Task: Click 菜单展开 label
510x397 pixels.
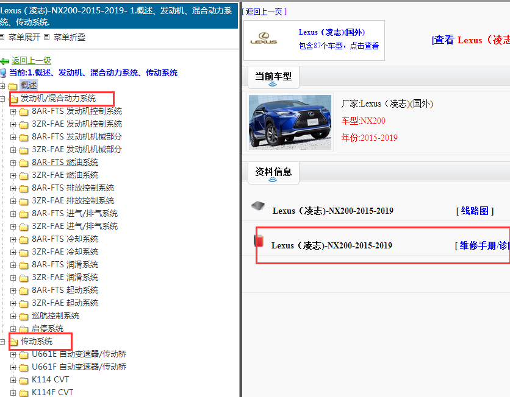Action: 24,37
